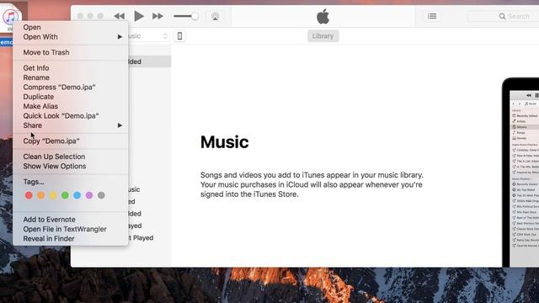This screenshot has height=303, width=539.
Task: Open the AirPlay output icon
Action: 216,16
